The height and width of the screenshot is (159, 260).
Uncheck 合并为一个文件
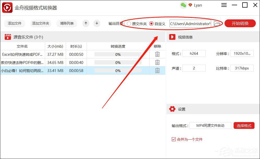point(174,139)
